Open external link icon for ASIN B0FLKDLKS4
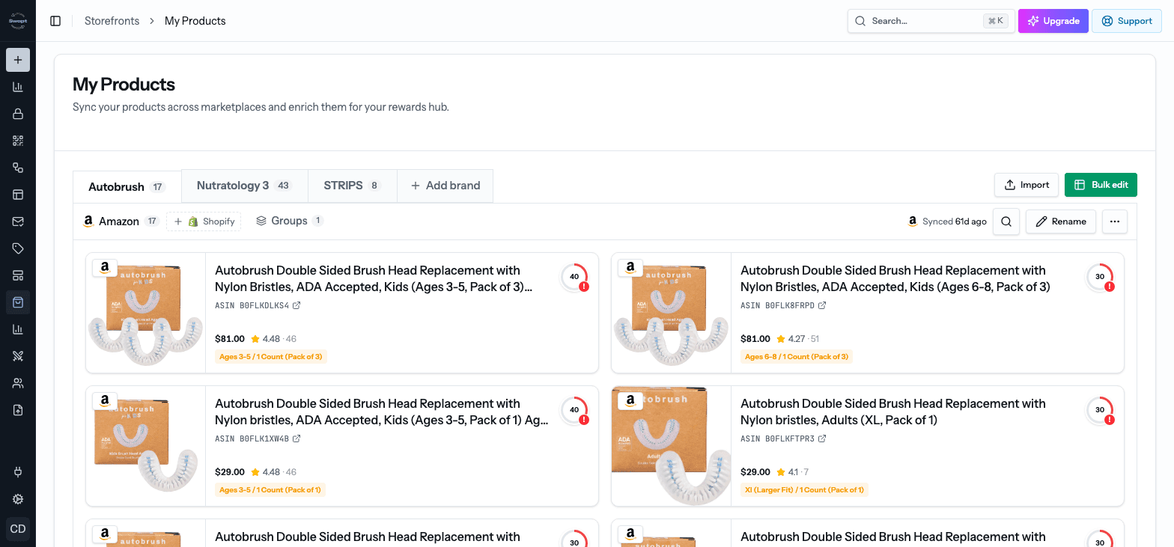 (296, 305)
